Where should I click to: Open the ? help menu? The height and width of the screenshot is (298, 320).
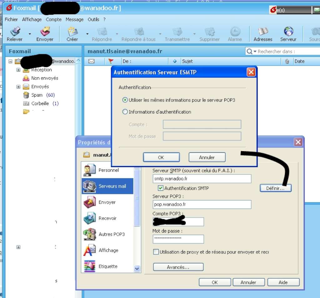click(104, 20)
